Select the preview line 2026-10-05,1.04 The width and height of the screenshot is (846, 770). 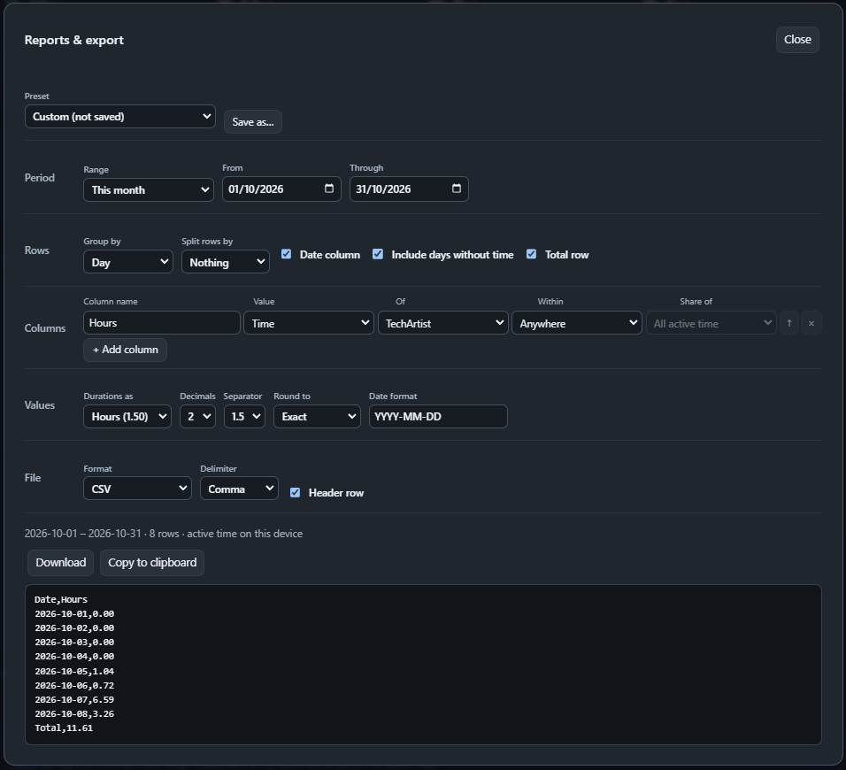[x=74, y=671]
